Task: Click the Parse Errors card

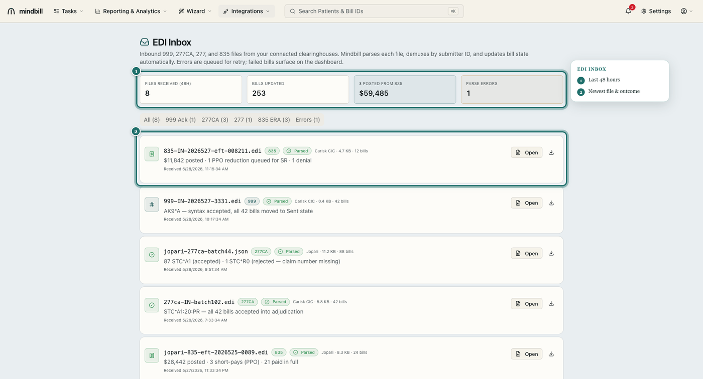Action: tap(512, 90)
